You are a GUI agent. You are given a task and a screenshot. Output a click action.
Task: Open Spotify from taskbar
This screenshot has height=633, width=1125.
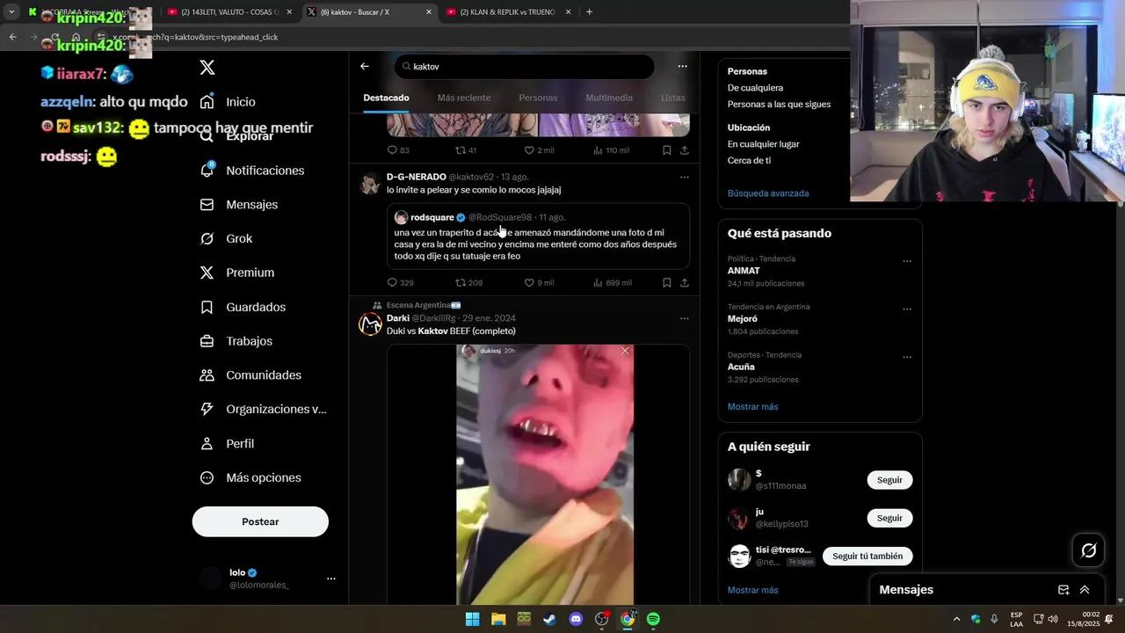tap(653, 619)
